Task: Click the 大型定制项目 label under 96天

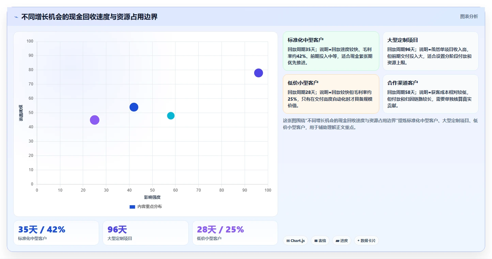Action: pyautogui.click(x=120, y=239)
